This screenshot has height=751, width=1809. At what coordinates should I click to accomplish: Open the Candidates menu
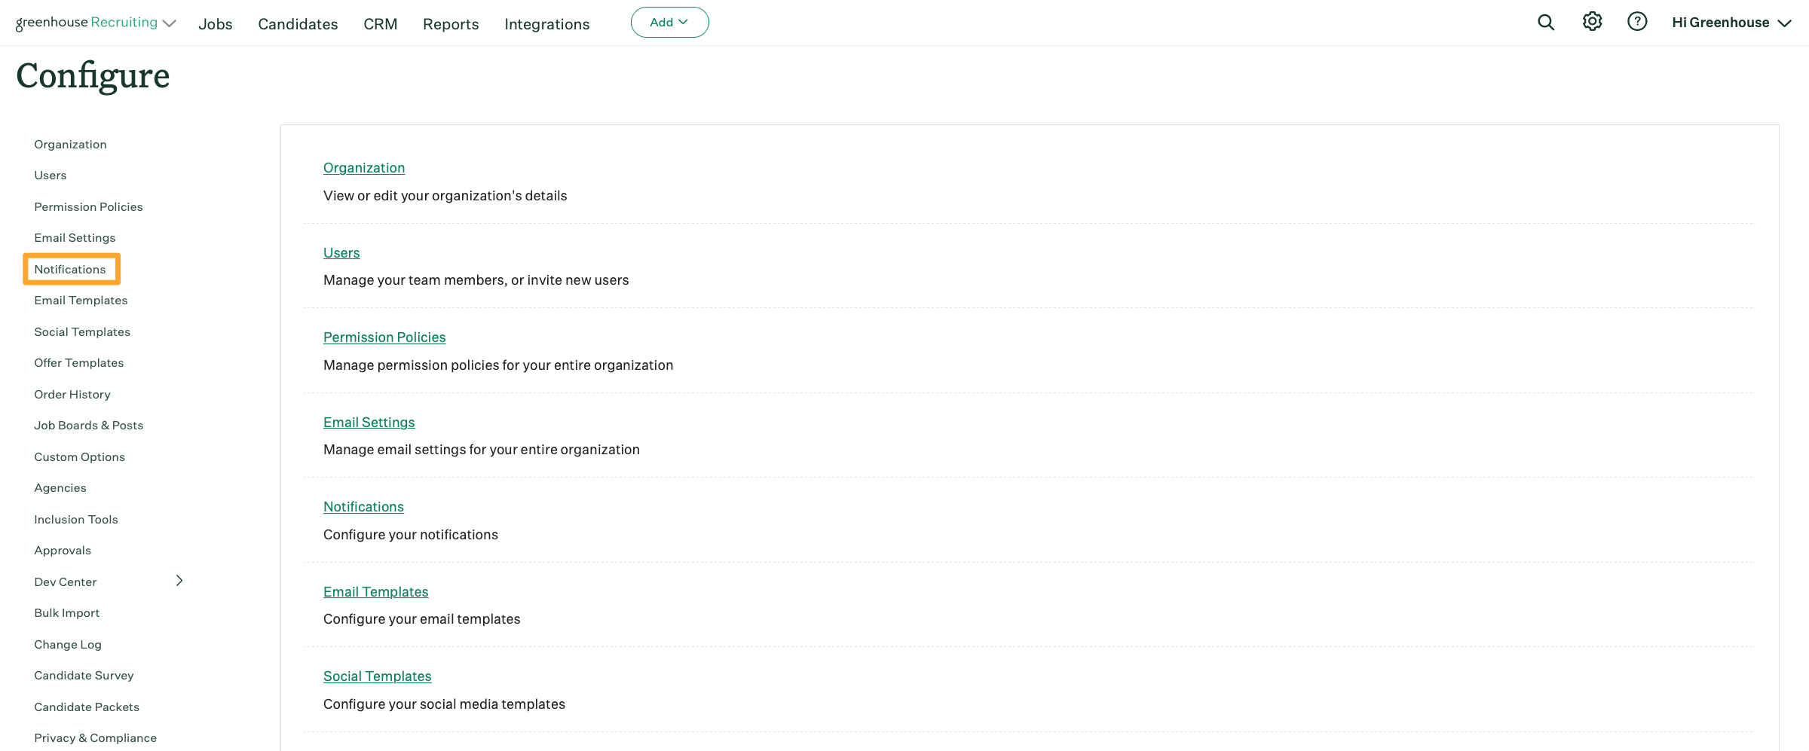coord(297,23)
